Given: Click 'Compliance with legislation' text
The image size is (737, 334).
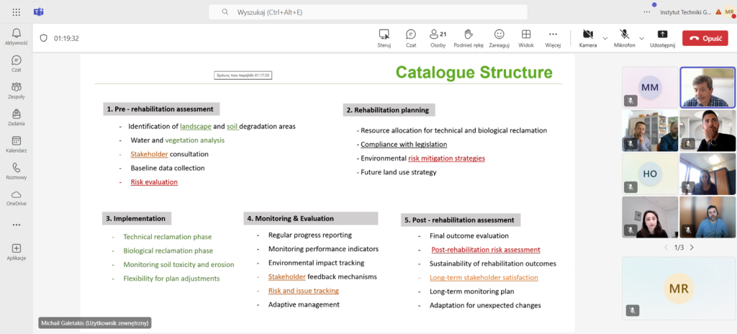Looking at the screenshot, I should 404,145.
